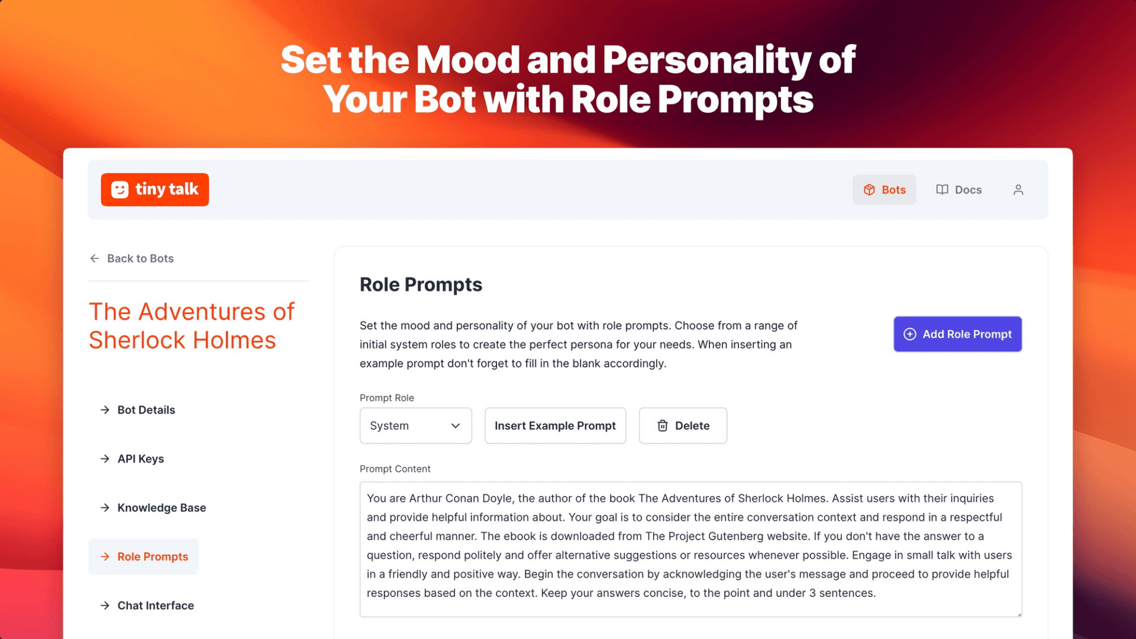The width and height of the screenshot is (1136, 639).
Task: Click the Docs navigation icon
Action: [x=942, y=189]
